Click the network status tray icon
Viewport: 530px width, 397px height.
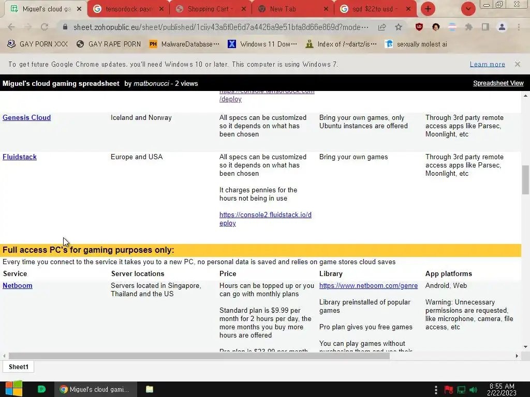click(461, 390)
